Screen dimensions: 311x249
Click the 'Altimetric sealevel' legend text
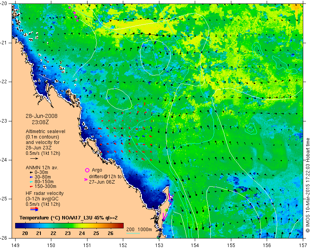(x=45, y=132)
